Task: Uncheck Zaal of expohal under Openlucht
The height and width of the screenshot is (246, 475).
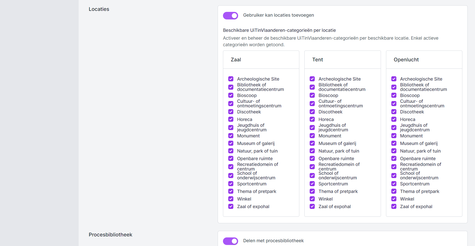Action: 394,206
